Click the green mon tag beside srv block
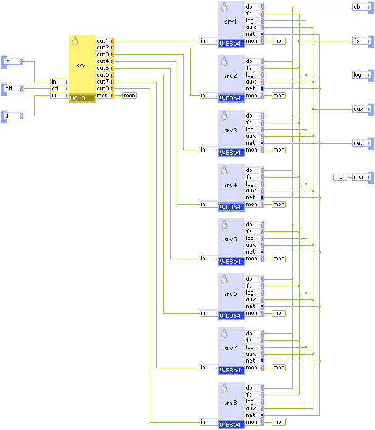This screenshot has width=375, height=430. (x=129, y=95)
